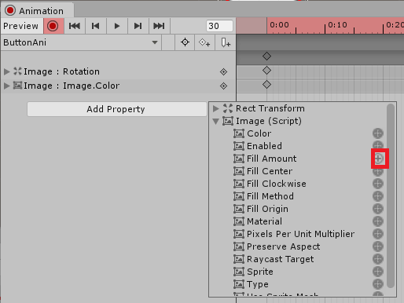Viewport: 404px width, 303px height.
Task: Select the Image : Rotation row
Action: pyautogui.click(x=118, y=71)
